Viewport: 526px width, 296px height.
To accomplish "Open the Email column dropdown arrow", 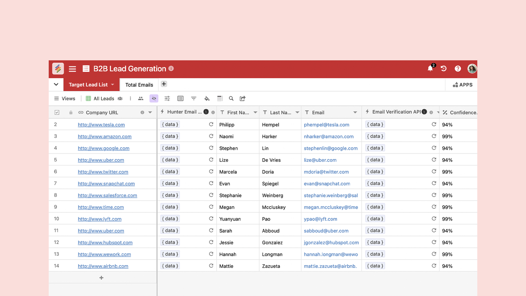I will (355, 112).
